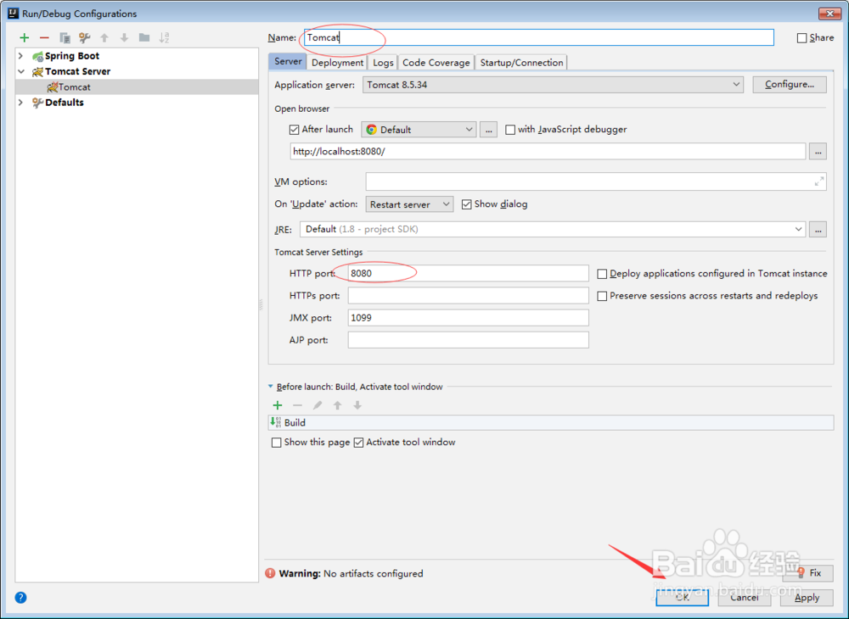Create a new folder for configurations
This screenshot has height=619, width=849.
[144, 37]
